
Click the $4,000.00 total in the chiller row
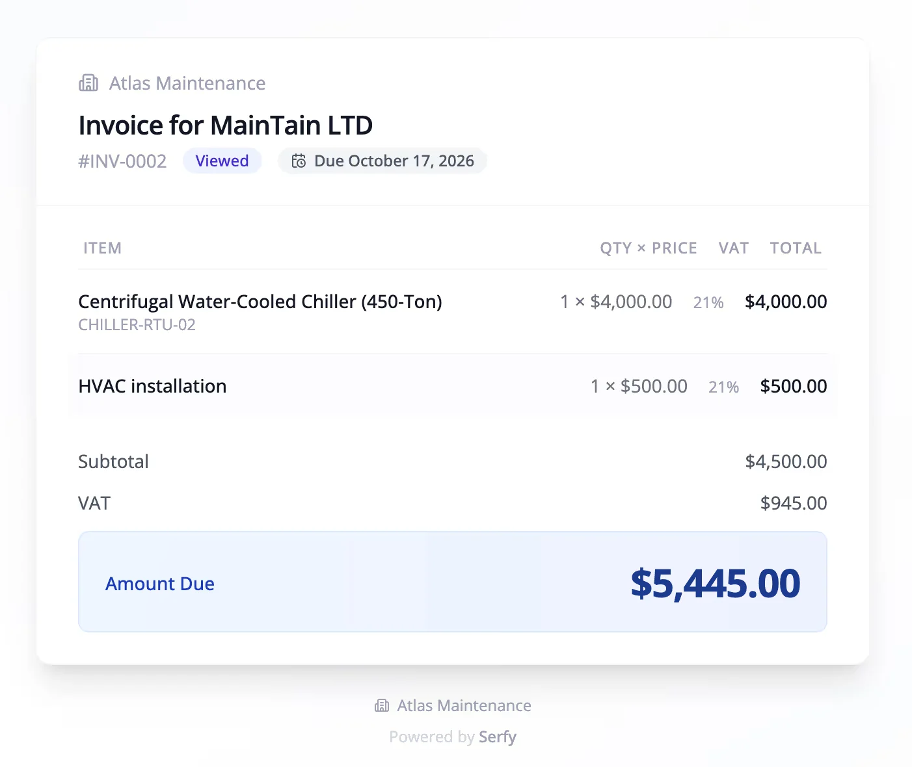[786, 302]
